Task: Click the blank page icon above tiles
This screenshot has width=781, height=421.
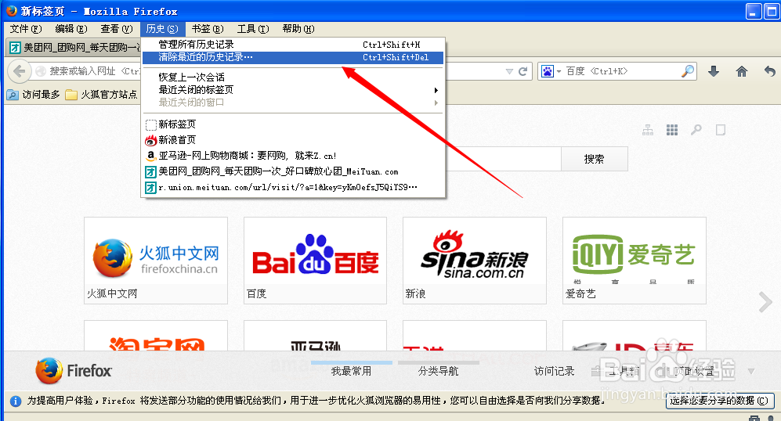Action: tap(720, 131)
